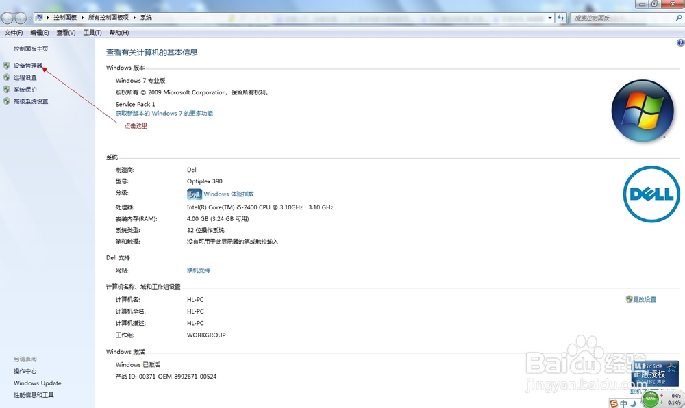
Task: Open 远程设置 from the sidebar
Action: pos(25,77)
